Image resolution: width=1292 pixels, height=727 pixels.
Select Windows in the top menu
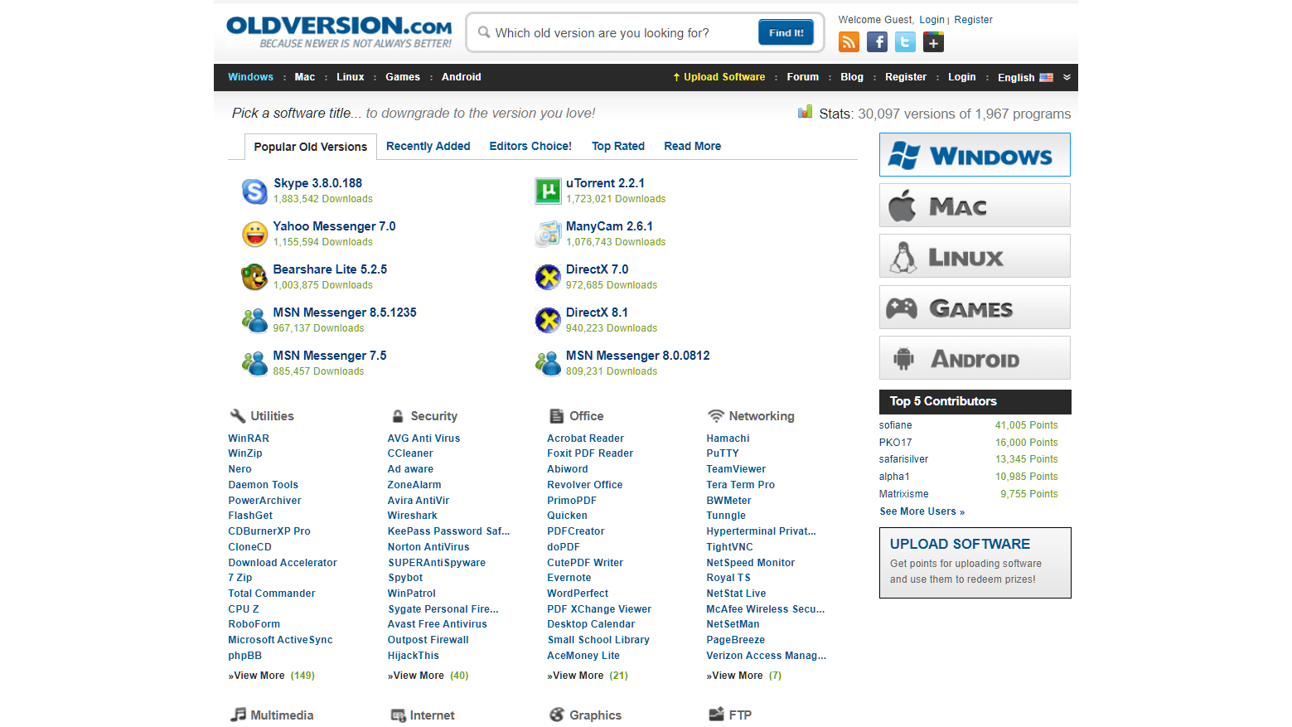251,77
